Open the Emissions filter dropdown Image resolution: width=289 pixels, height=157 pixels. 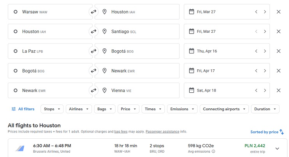tap(182, 109)
